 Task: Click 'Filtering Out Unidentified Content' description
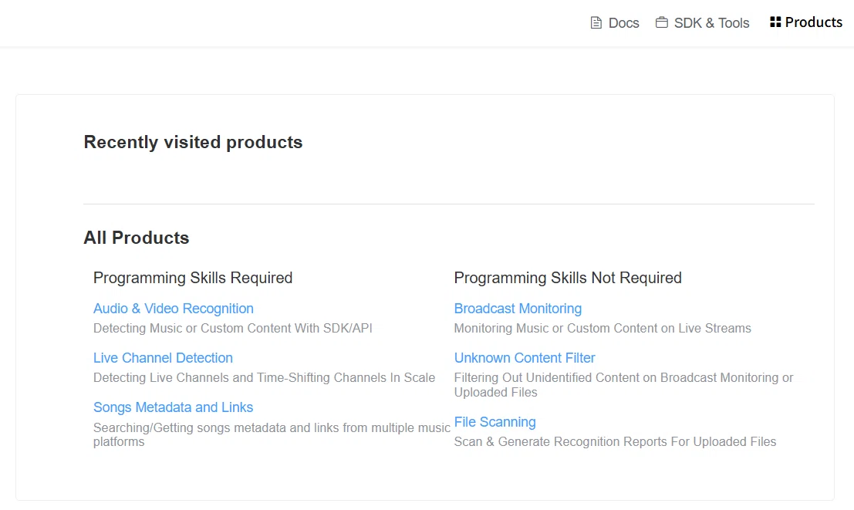623,385
